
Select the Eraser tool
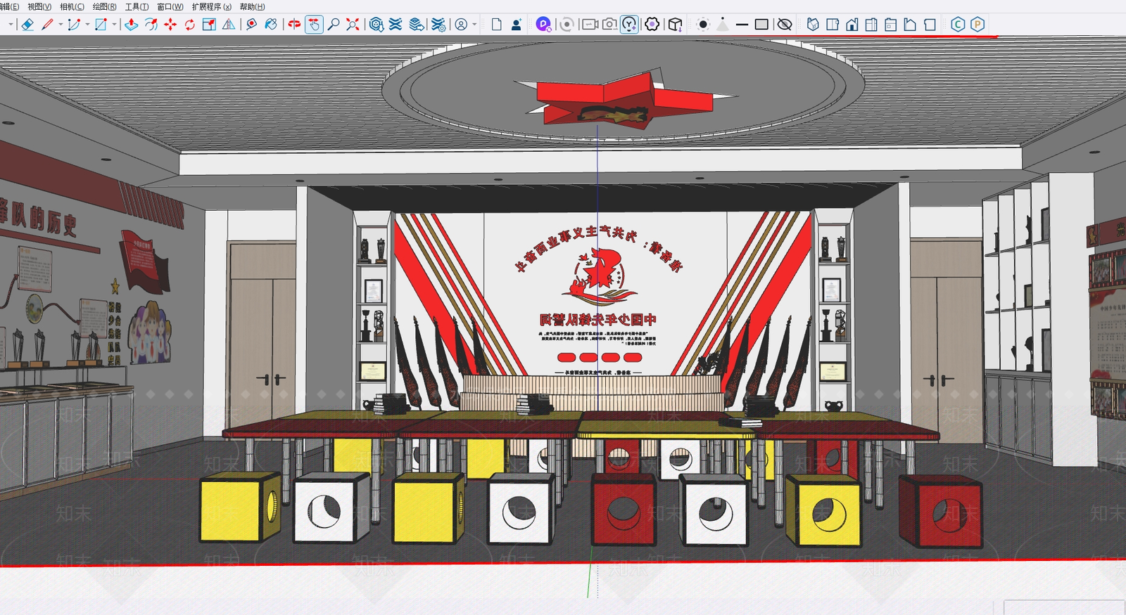(27, 25)
